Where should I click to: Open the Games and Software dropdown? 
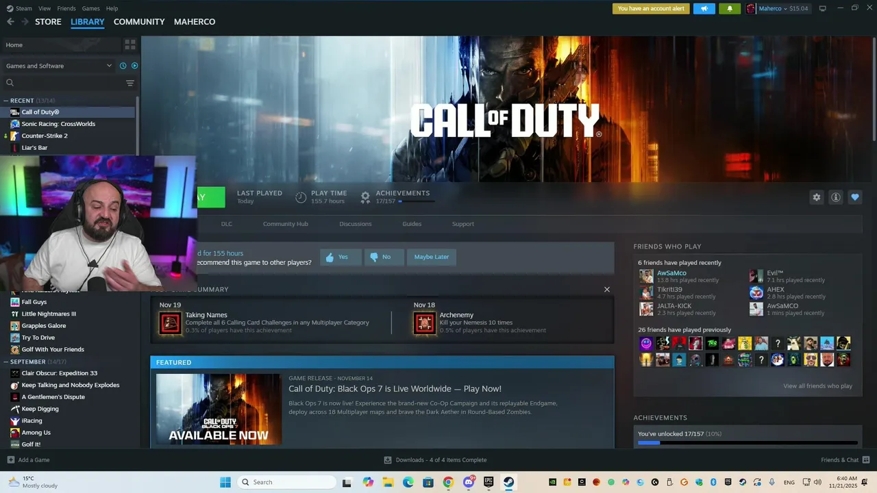(59, 66)
